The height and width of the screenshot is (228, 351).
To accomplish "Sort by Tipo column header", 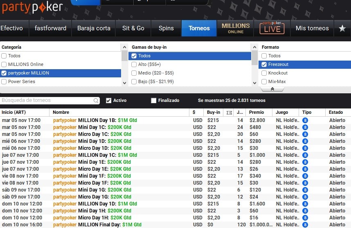I will 312,113.
